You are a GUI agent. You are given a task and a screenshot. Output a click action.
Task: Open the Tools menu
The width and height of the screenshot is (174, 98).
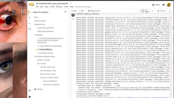[x=66, y=7]
